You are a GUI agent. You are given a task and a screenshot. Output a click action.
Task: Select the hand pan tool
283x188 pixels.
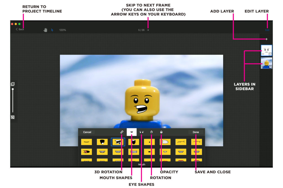[45, 30]
